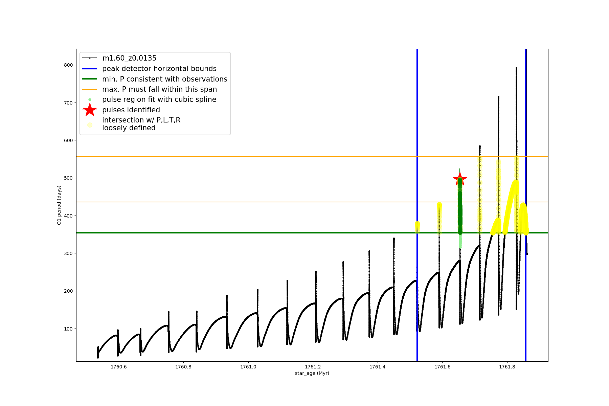609x406 pixels.
Task: Click 'pulse region fit with cubic spline' label
Action: pyautogui.click(x=159, y=99)
